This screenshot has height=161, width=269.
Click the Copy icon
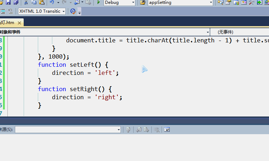pyautogui.click(x=34, y=2)
